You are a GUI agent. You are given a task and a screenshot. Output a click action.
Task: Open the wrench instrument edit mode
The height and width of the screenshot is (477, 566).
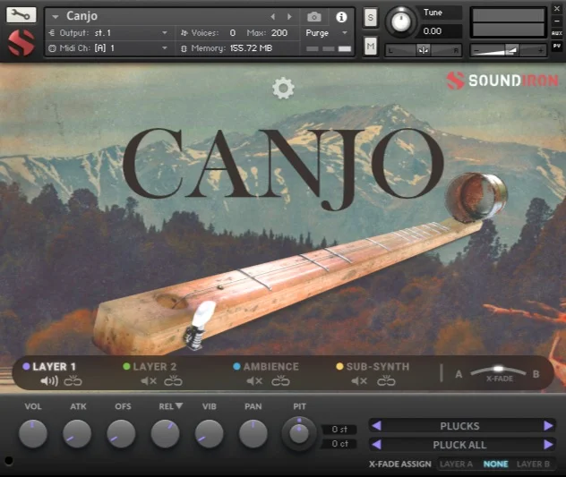pos(21,15)
